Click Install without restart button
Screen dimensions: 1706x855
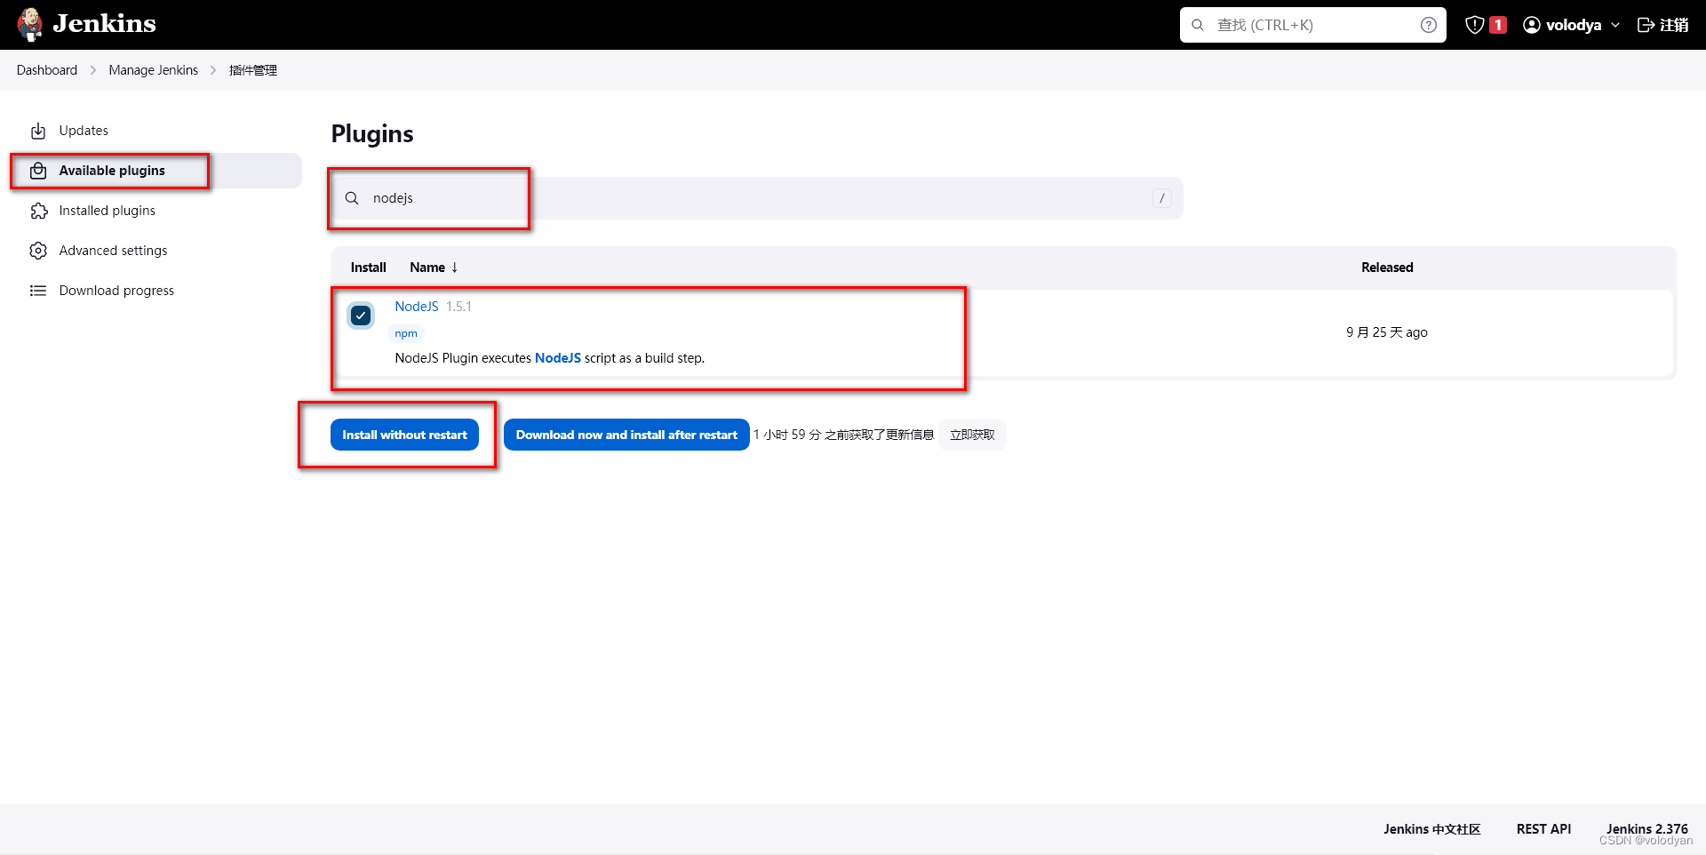404,435
